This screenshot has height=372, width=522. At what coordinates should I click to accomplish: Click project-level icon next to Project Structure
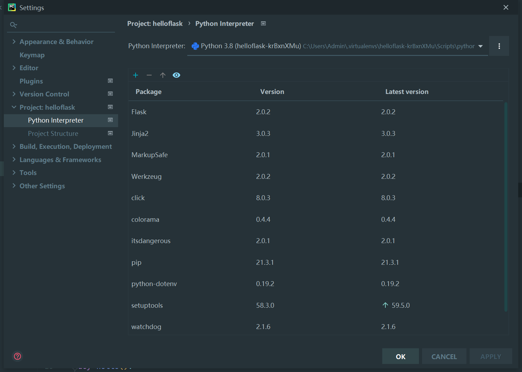(110, 133)
